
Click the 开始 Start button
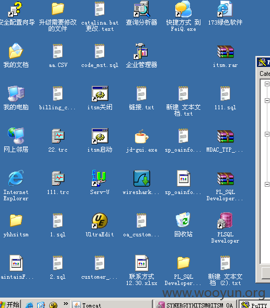10,304
